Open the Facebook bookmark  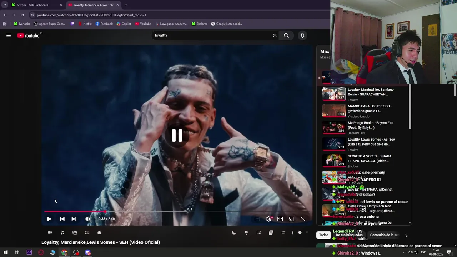[x=104, y=24]
